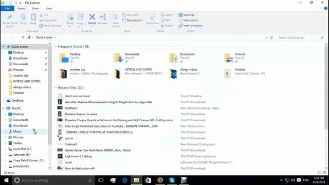This screenshot has height=185, width=329.
Task: Open the another day folder tile
Action: click(83, 73)
